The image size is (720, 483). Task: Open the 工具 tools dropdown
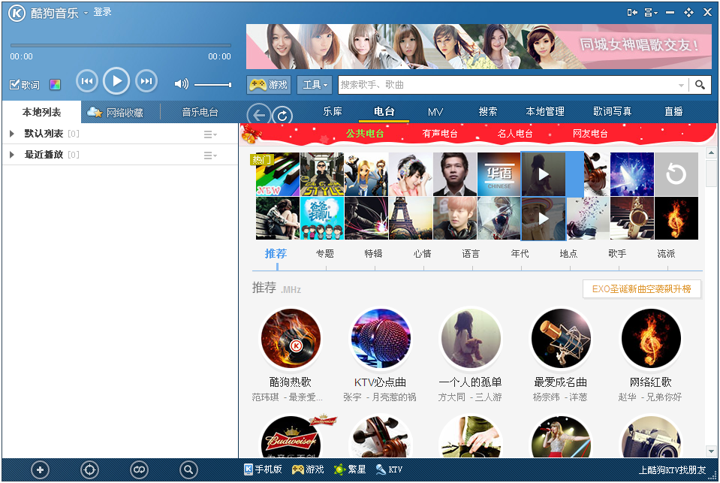point(315,85)
